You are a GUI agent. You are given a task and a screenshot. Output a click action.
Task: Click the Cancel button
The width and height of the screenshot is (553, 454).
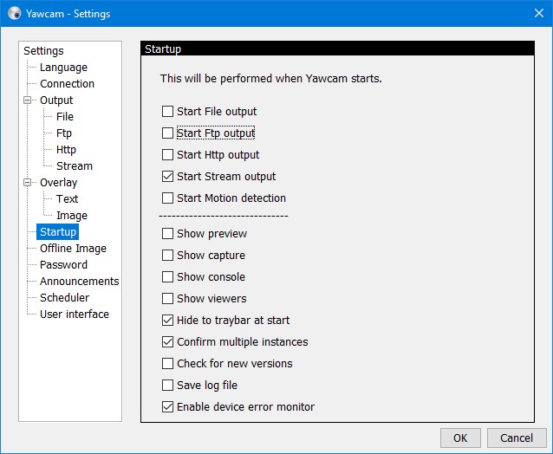(517, 438)
